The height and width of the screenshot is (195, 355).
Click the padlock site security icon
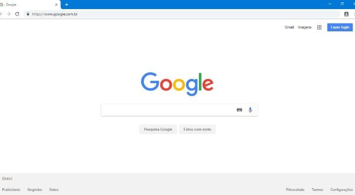[x=28, y=14]
